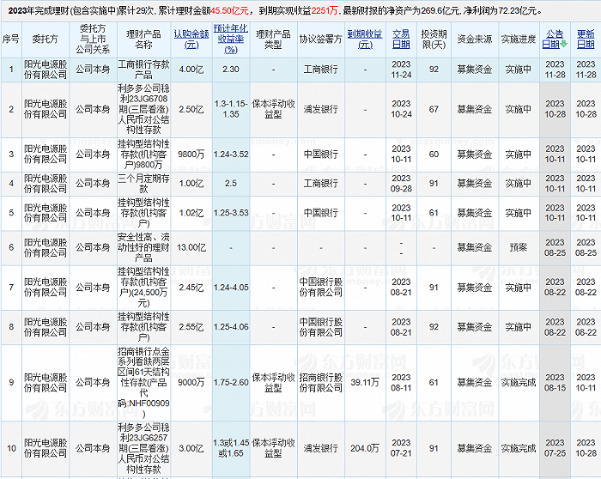Image resolution: width=601 pixels, height=479 pixels.
Task: Select 2023 09-28 transaction date cell
Action: 401,184
